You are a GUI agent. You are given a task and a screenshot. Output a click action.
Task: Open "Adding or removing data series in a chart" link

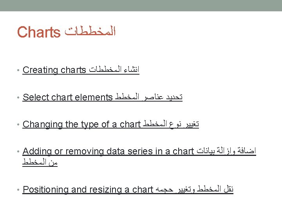pyautogui.click(x=108, y=152)
